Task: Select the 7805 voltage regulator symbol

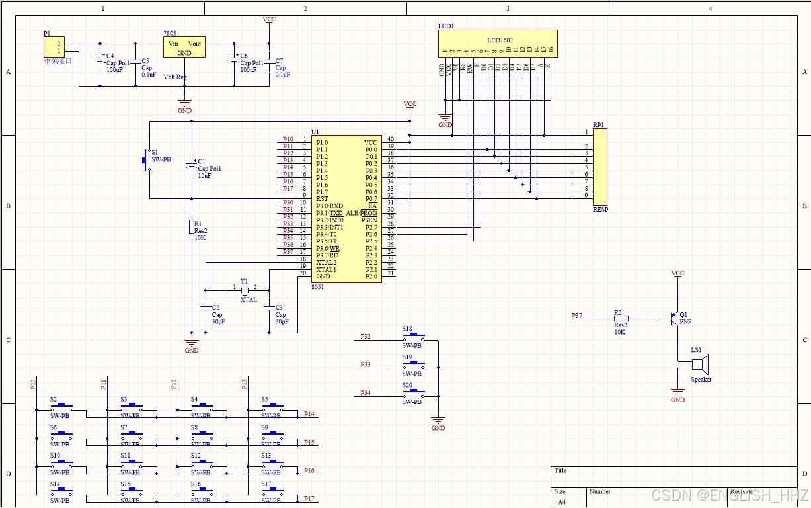Action: coord(184,47)
